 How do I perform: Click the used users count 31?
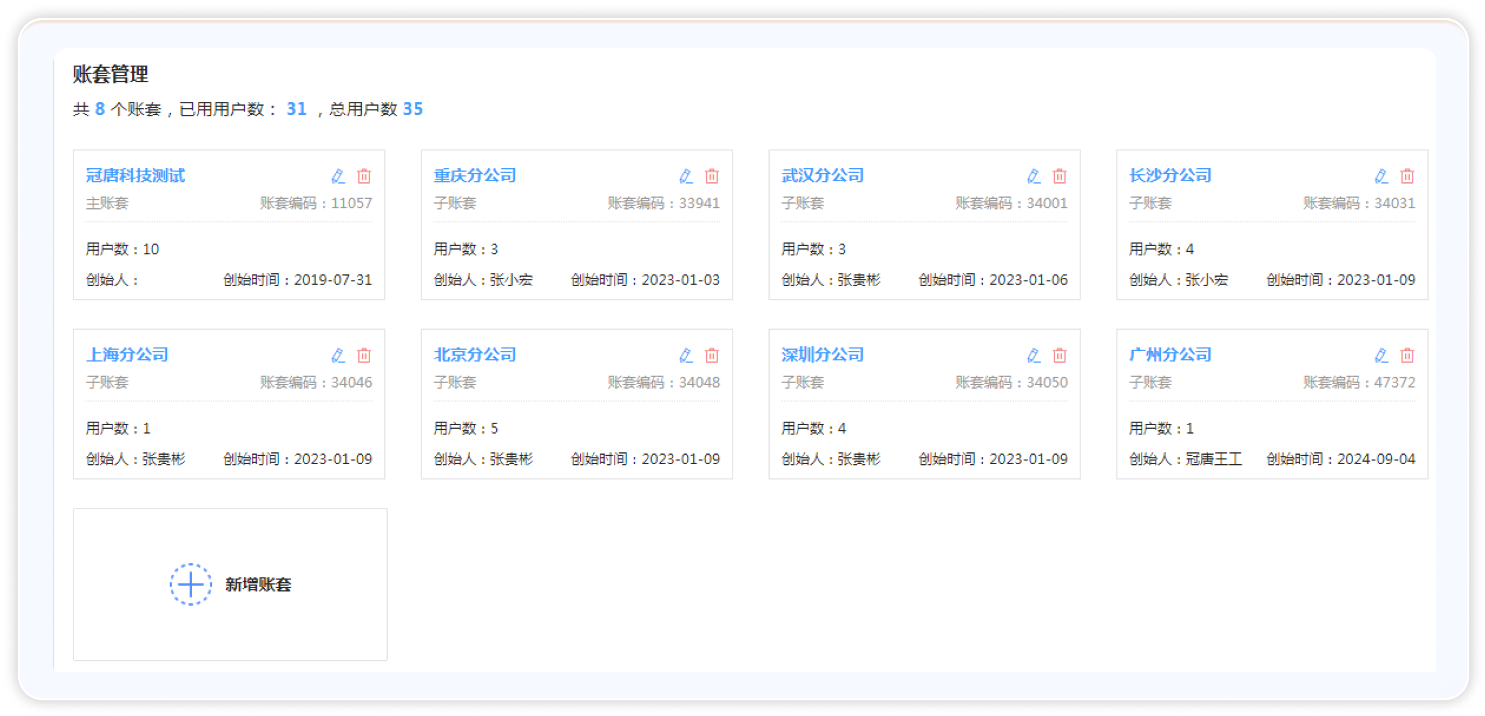[x=296, y=109]
